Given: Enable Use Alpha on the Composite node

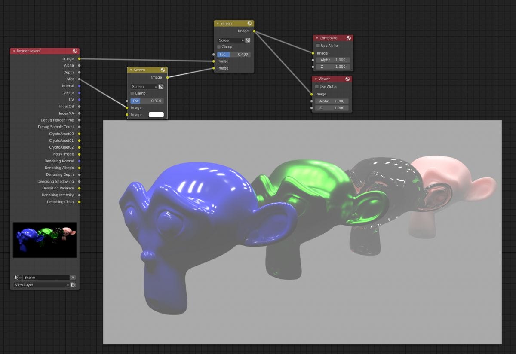Looking at the screenshot, I should pos(318,45).
